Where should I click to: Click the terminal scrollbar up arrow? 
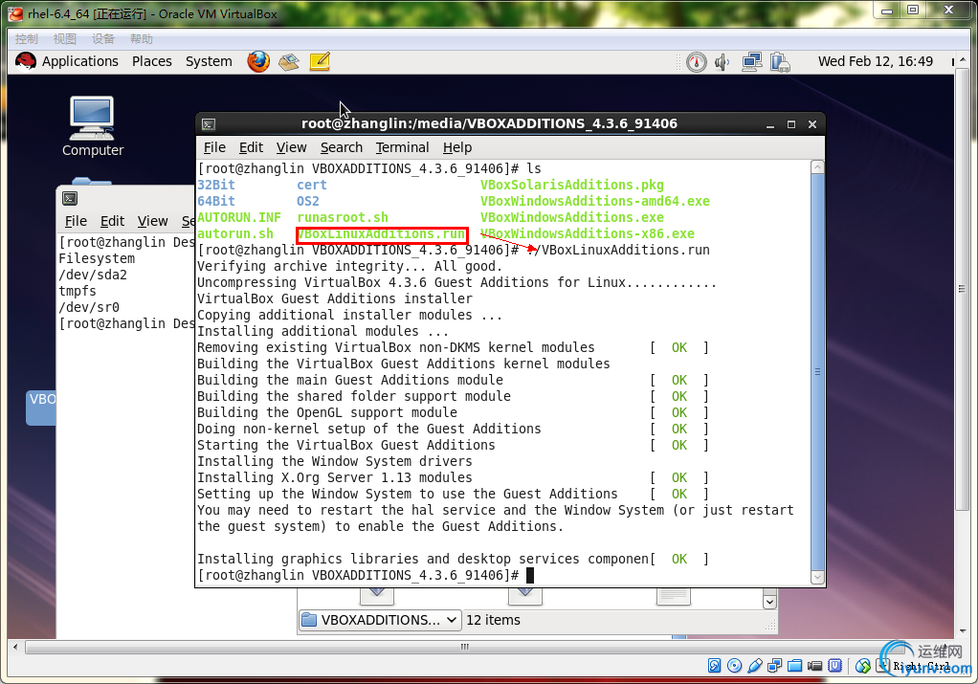(817, 167)
